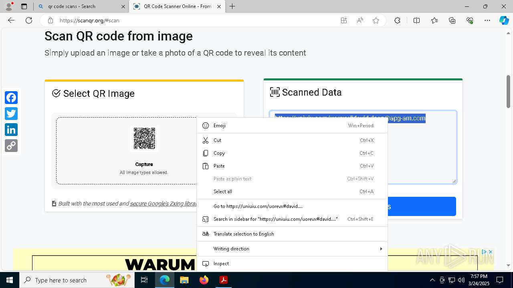Open Windows Start menu
Image resolution: width=513 pixels, height=288 pixels.
(x=10, y=280)
